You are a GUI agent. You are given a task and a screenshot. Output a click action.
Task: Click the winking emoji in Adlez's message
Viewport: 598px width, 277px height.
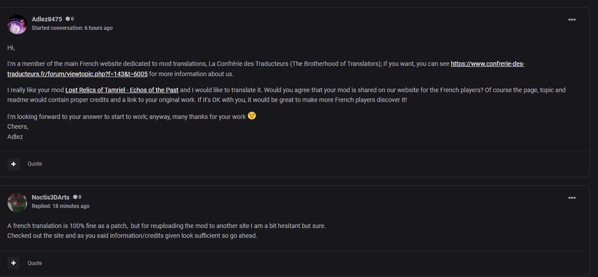(x=252, y=116)
